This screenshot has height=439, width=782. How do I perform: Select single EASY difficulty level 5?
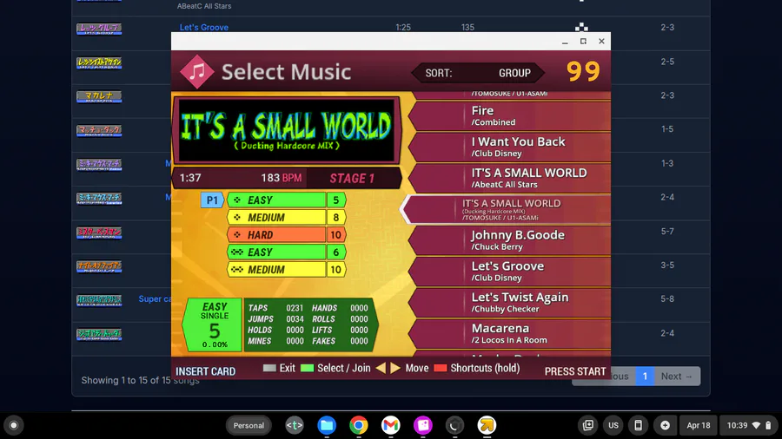click(x=287, y=200)
